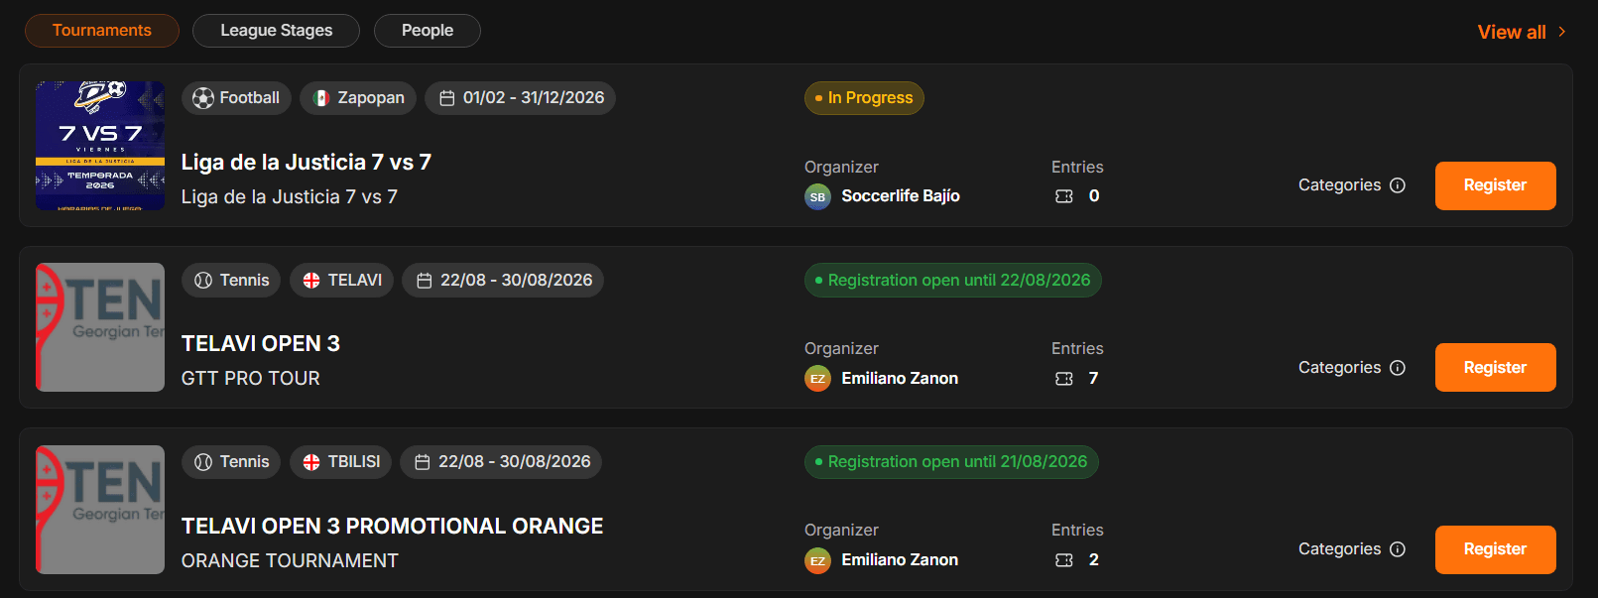The image size is (1598, 598).
Task: Register for Liga de la Justicia 7 vs 7
Action: pos(1495,185)
